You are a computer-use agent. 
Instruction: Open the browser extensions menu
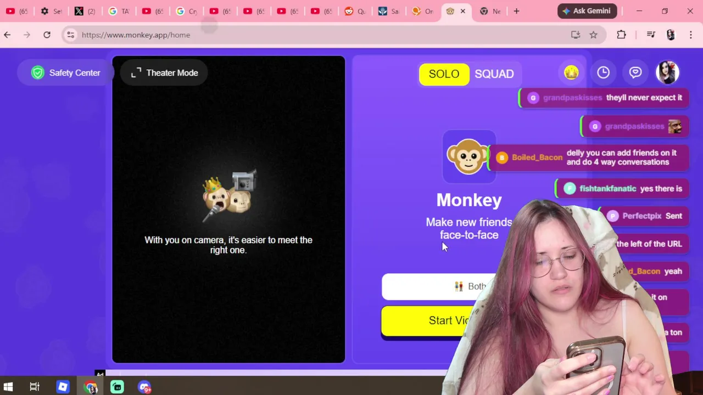pyautogui.click(x=621, y=35)
